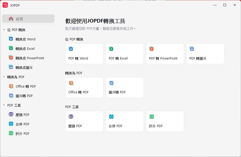Click the picture icon beside sidebar 圖片轉 PDF
Image resolution: width=241 pixels, height=157 pixels.
[11, 95]
